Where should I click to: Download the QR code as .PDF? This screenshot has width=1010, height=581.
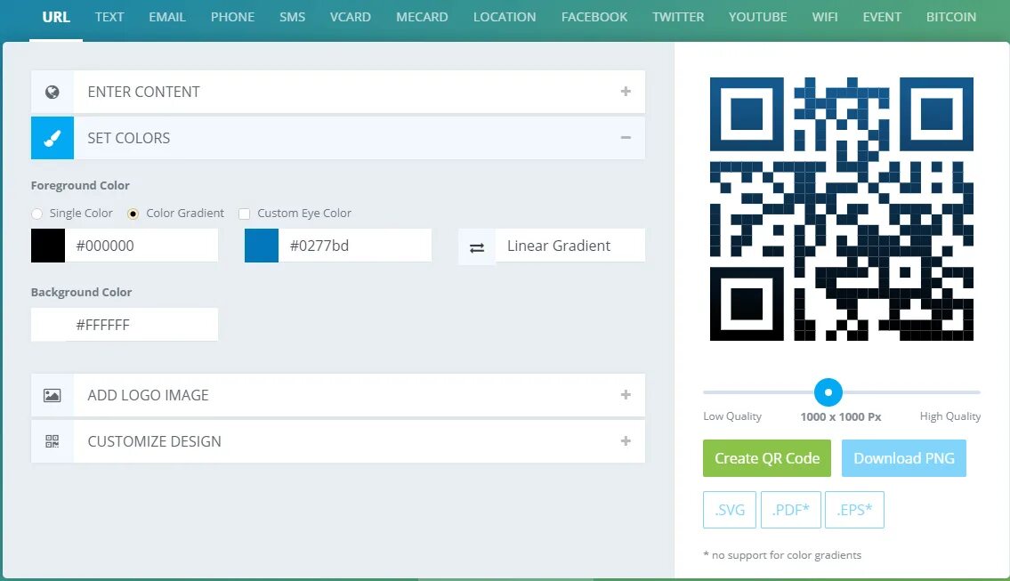point(791,510)
